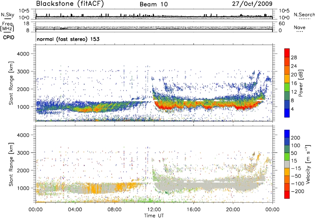
Task: Click the '04:00' time axis label
Action: [x=75, y=210]
